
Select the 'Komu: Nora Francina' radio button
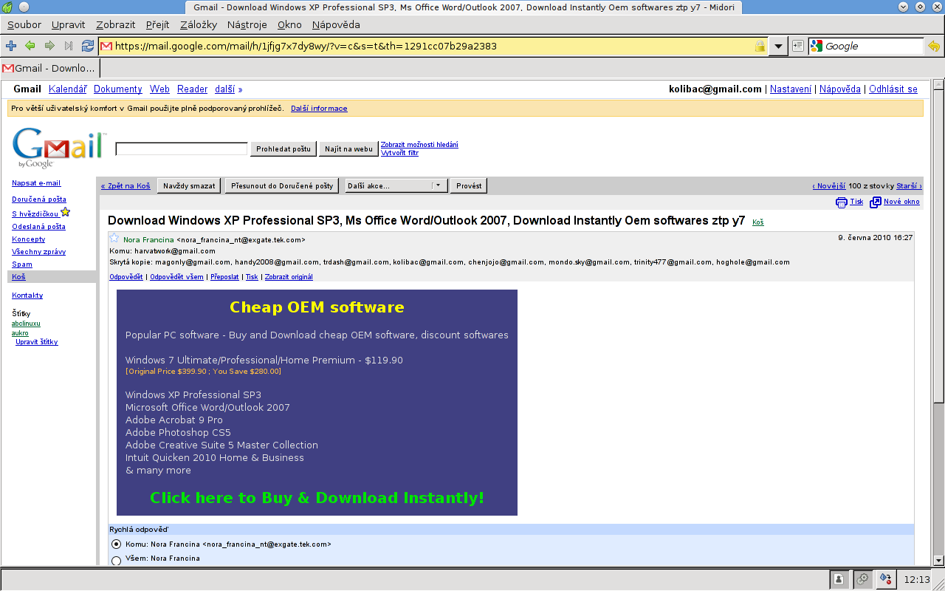(117, 544)
